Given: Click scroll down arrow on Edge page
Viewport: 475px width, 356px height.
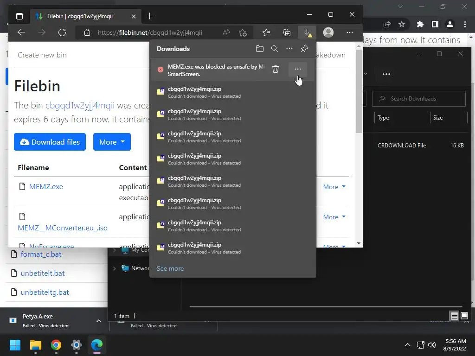Looking at the screenshot, I should coord(359,243).
